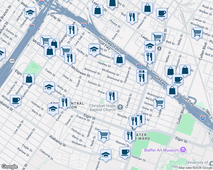Click the Barbee St label

coord(23,152)
